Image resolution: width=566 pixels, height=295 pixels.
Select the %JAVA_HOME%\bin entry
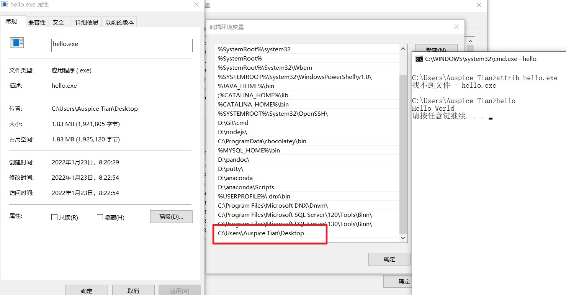tap(307, 86)
